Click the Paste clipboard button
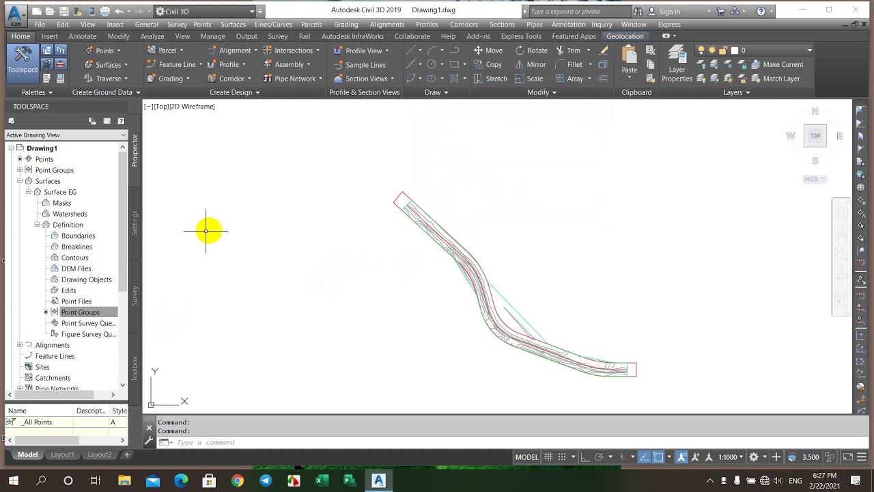Viewport: 874px width, 492px height. point(630,60)
